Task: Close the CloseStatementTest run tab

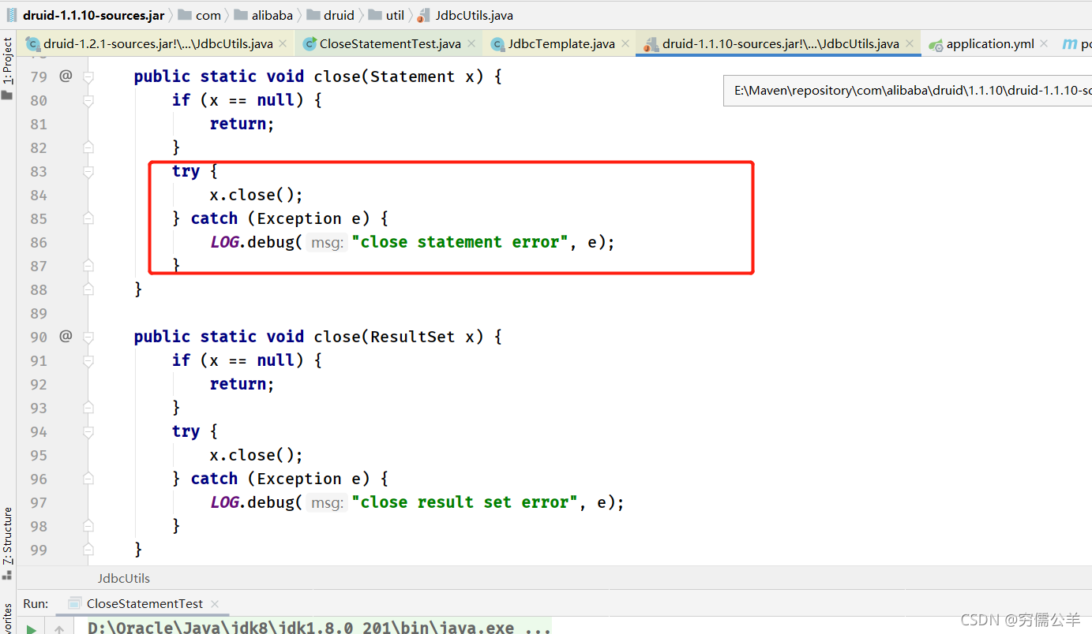Action: pyautogui.click(x=214, y=604)
